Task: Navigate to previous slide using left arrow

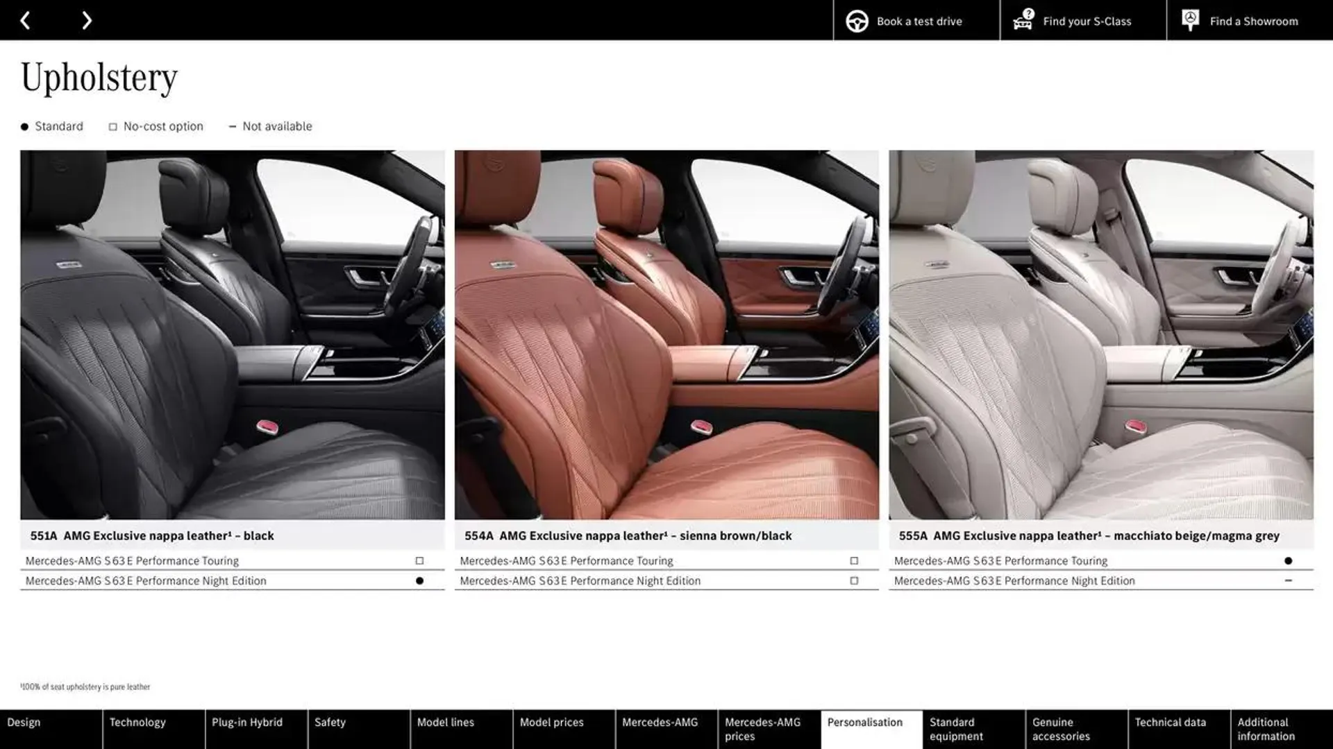Action: click(x=24, y=19)
